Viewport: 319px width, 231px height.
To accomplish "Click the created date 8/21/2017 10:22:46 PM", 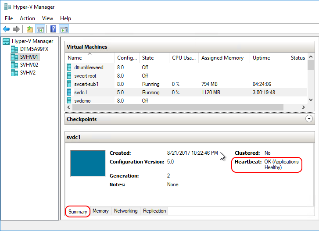I will pyautogui.click(x=193, y=153).
